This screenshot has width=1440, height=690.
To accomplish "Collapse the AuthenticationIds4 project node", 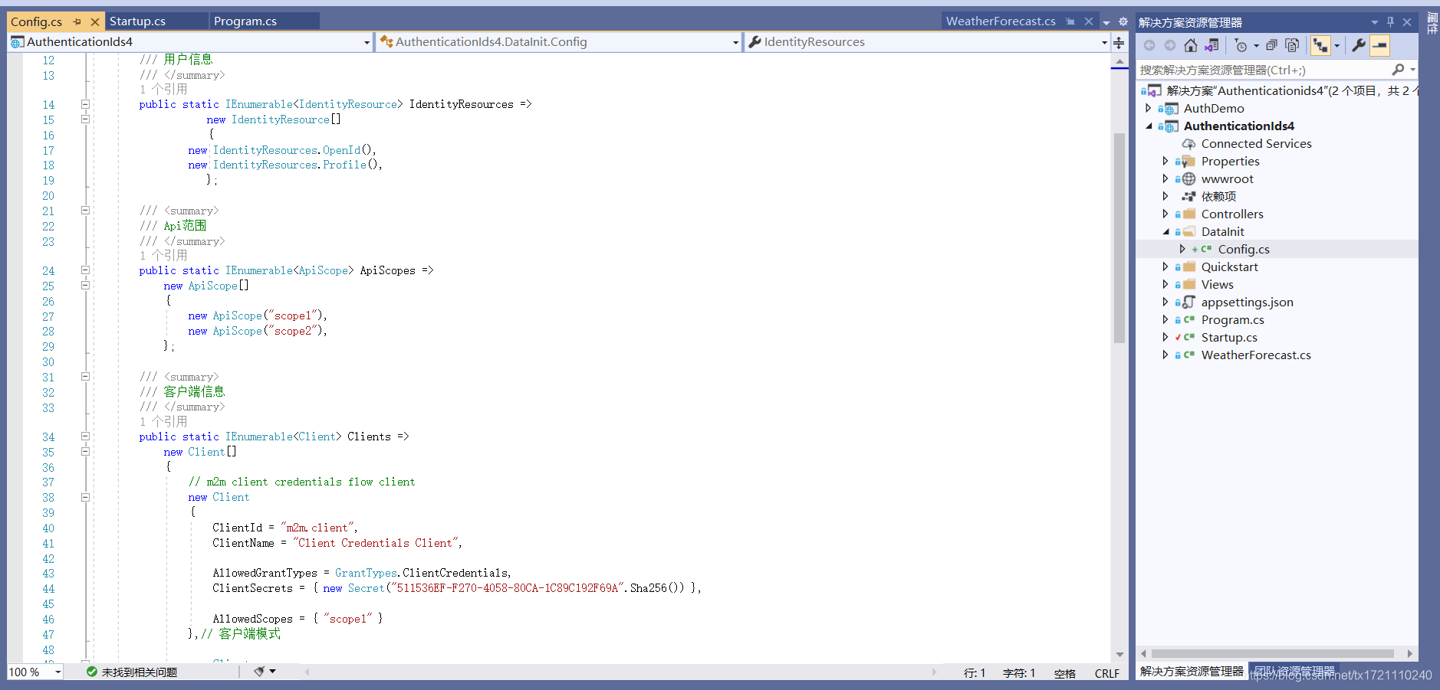I will point(1148,126).
